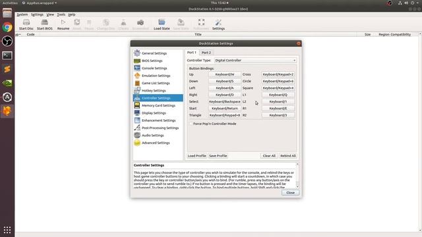Open the AppRun.wrapped app menu
422x237 pixels.
point(40,3)
